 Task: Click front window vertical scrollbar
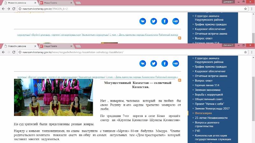(253, 99)
